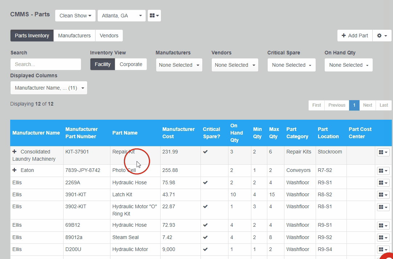Image resolution: width=393 pixels, height=259 pixels.
Task: Click into the Search input field
Action: pos(46,64)
